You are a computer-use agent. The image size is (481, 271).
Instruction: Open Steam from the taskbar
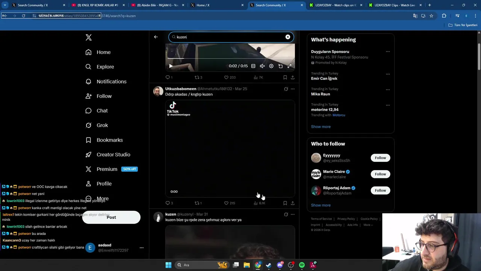click(269, 265)
